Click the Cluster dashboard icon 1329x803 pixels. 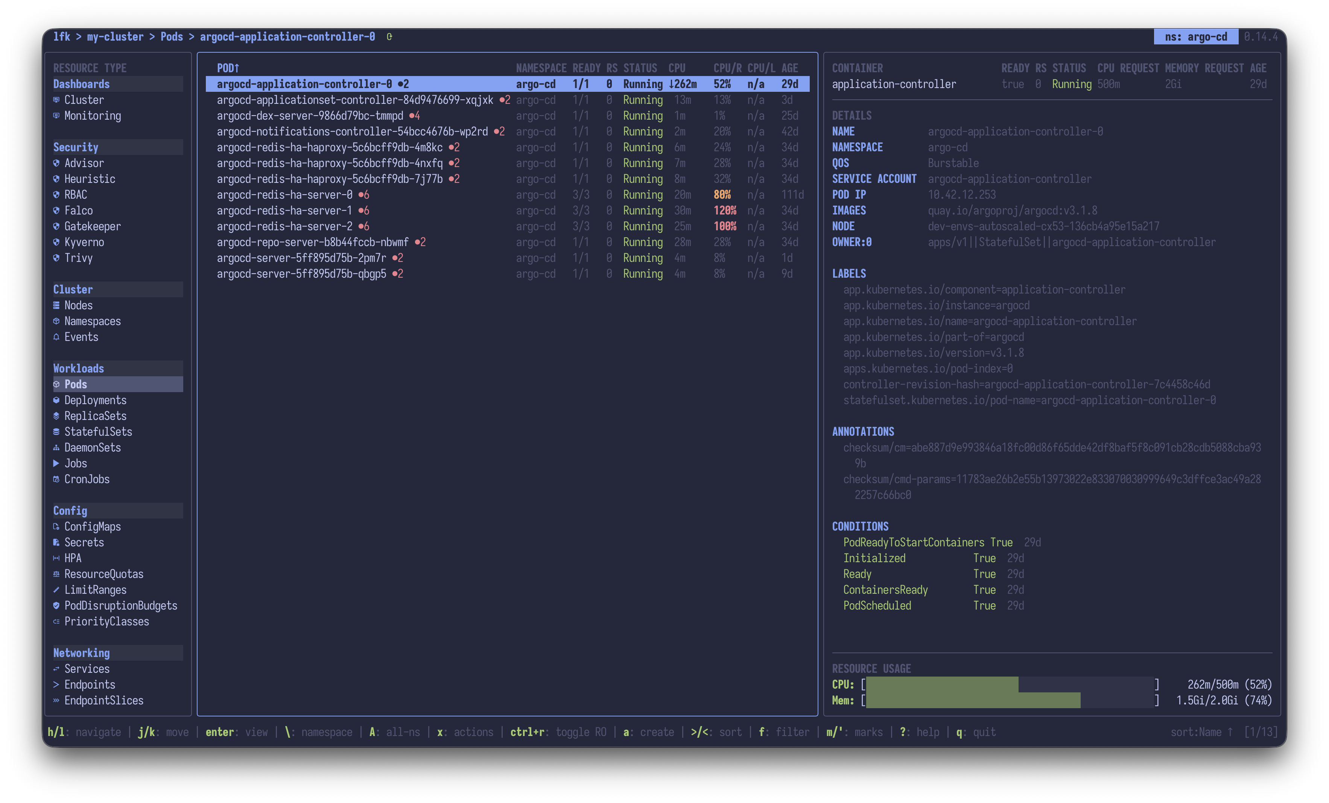coord(56,100)
